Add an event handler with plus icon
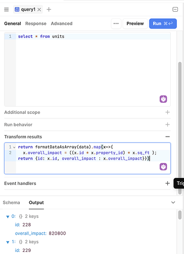184x254 pixels. pos(167,183)
